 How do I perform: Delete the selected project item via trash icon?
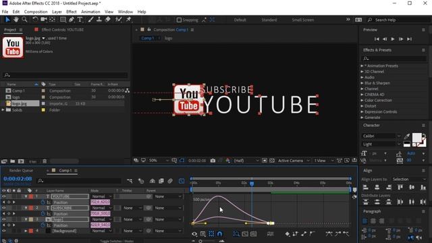pyautogui.click(x=45, y=161)
